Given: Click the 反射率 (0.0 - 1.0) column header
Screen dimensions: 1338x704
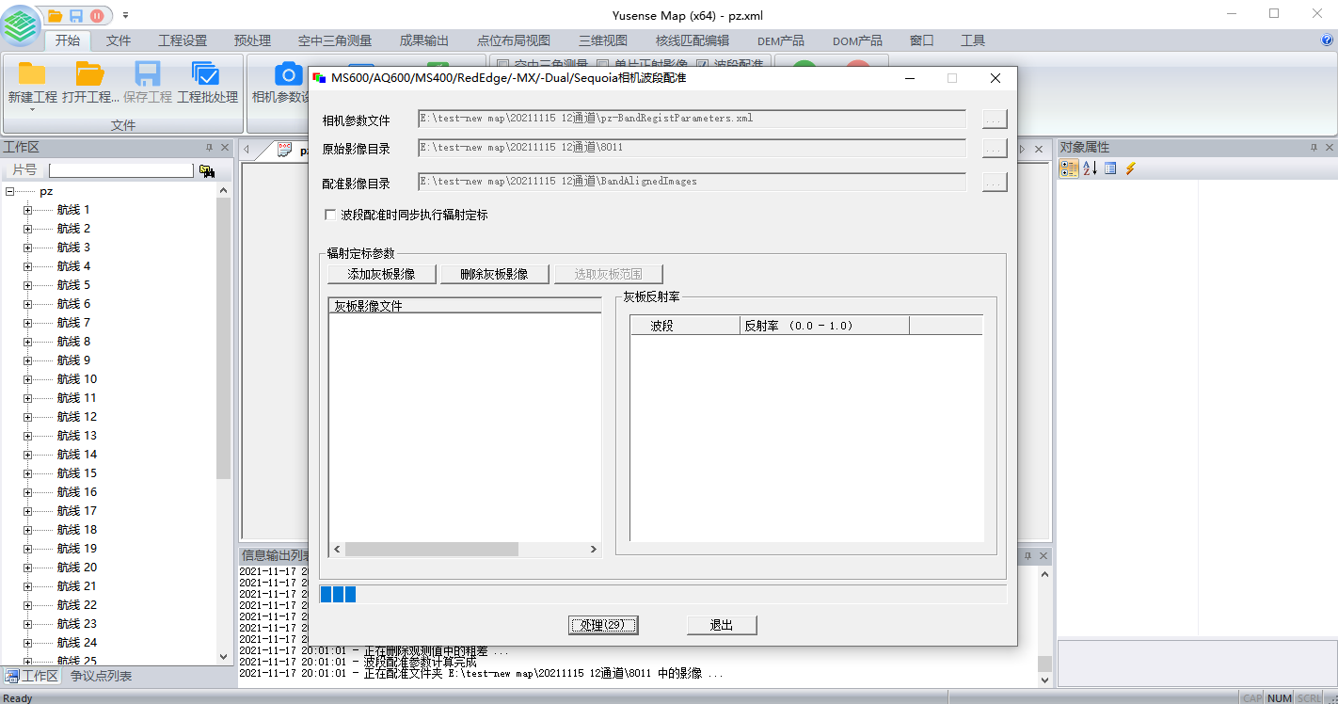Looking at the screenshot, I should click(x=825, y=326).
